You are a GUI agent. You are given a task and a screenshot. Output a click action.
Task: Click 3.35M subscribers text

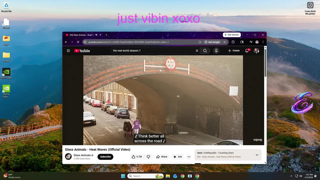tap(82, 159)
